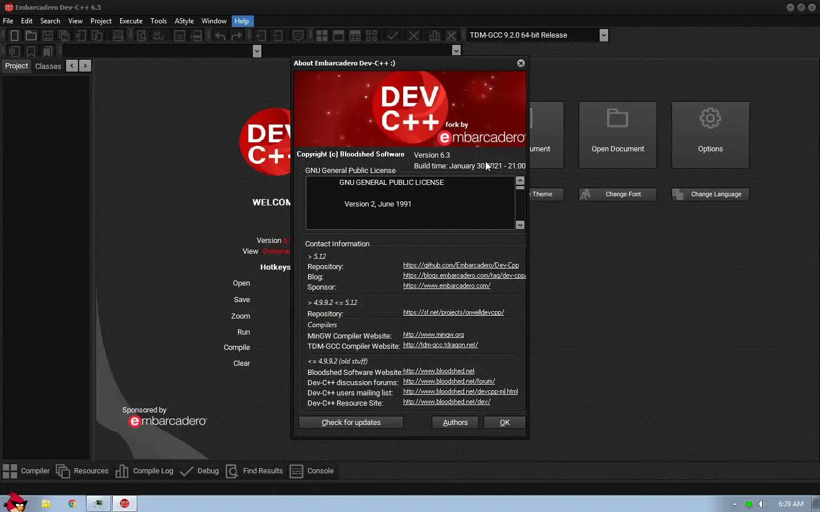Close the About Embarcadero Dev-C++ dialog
This screenshot has width=820, height=512.
pyautogui.click(x=520, y=63)
